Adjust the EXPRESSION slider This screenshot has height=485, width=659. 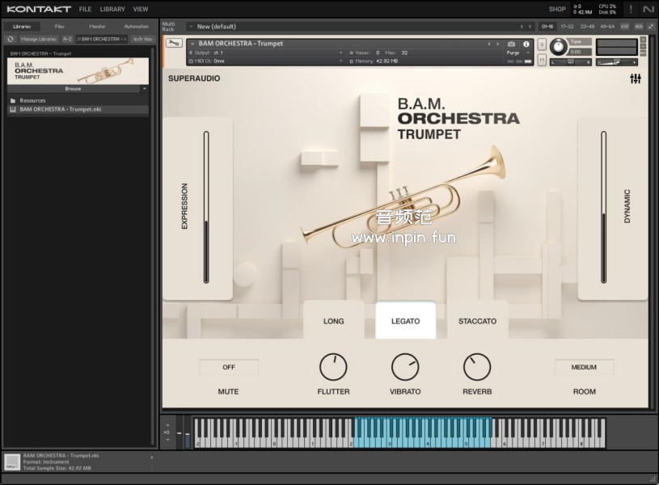tap(206, 207)
